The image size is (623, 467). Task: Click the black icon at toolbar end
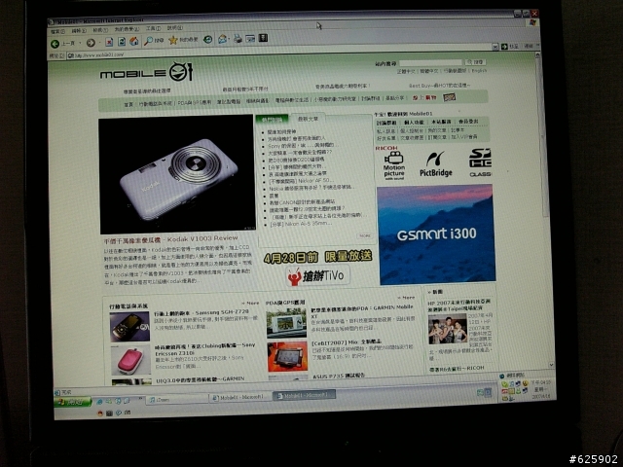point(263,38)
